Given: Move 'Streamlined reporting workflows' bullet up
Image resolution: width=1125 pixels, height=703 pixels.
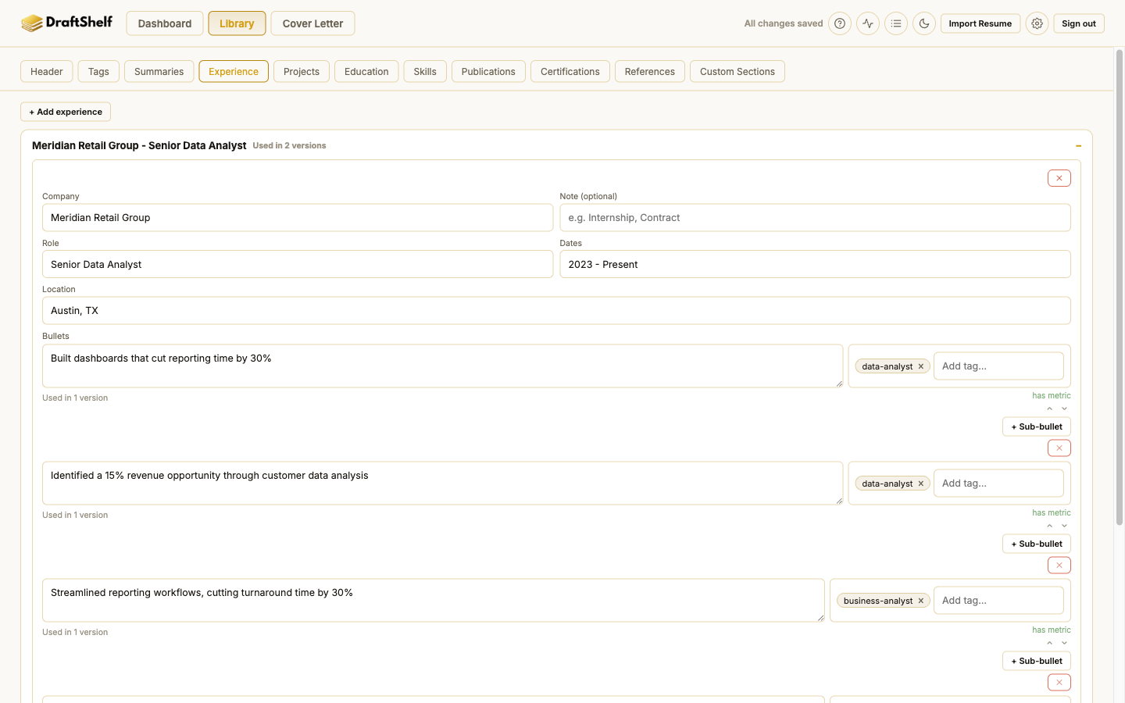Looking at the screenshot, I should [1049, 643].
